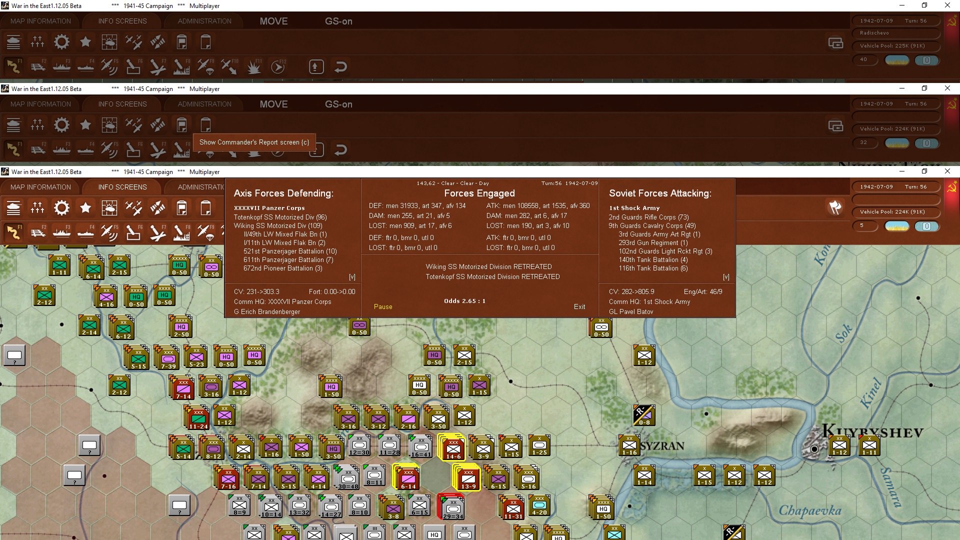Click G Erich Brandenberger commander name
This screenshot has height=540, width=960.
267,311
